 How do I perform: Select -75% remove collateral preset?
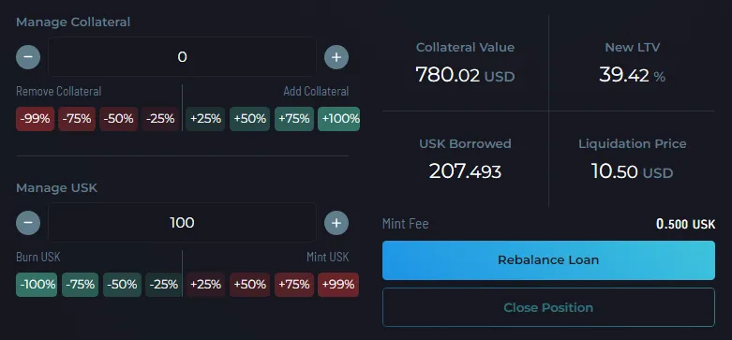point(77,119)
